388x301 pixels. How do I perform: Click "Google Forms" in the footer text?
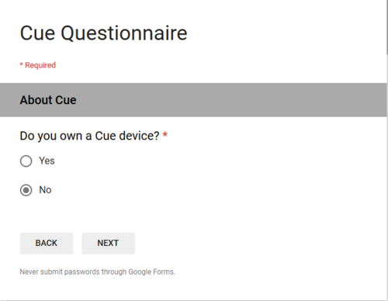[151, 272]
